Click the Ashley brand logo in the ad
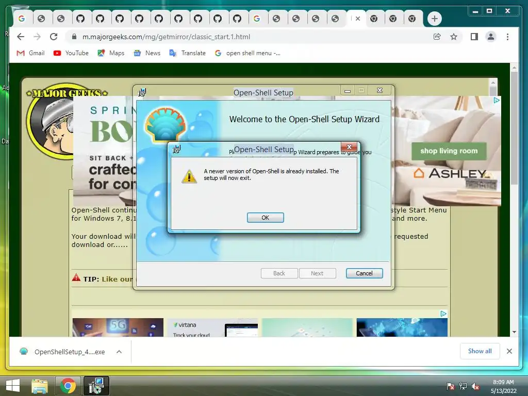The width and height of the screenshot is (528, 396). tap(452, 174)
